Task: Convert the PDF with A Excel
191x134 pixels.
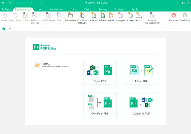Action: (103, 17)
